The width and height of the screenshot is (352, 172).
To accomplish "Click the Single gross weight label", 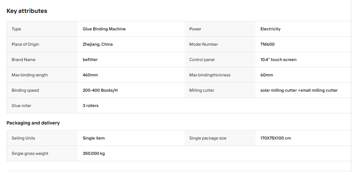I will click(30, 153).
